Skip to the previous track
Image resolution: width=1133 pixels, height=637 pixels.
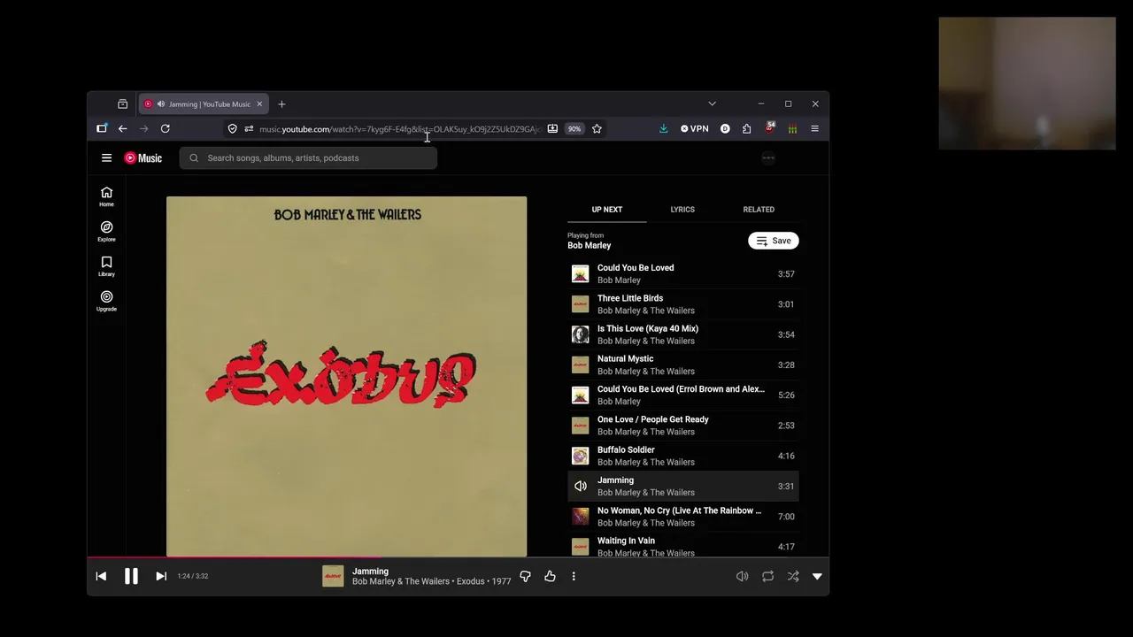point(101,576)
